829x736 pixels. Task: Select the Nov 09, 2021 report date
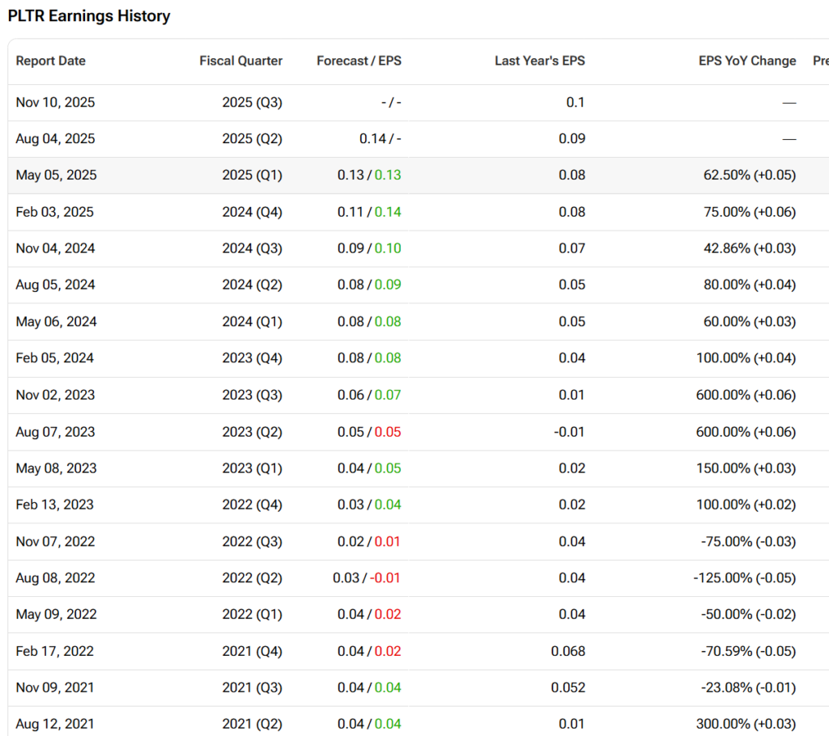[x=55, y=687]
